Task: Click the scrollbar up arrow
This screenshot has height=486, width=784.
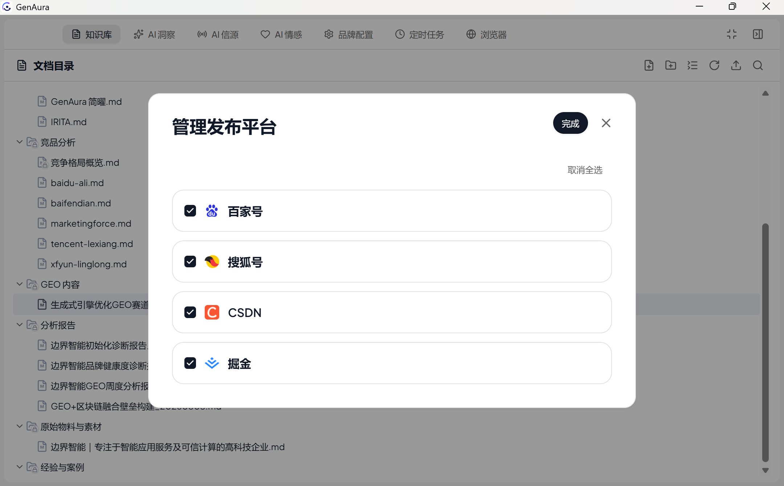Action: click(765, 93)
